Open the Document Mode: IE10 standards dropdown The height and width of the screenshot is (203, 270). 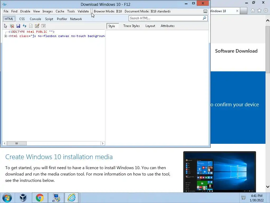click(x=148, y=11)
